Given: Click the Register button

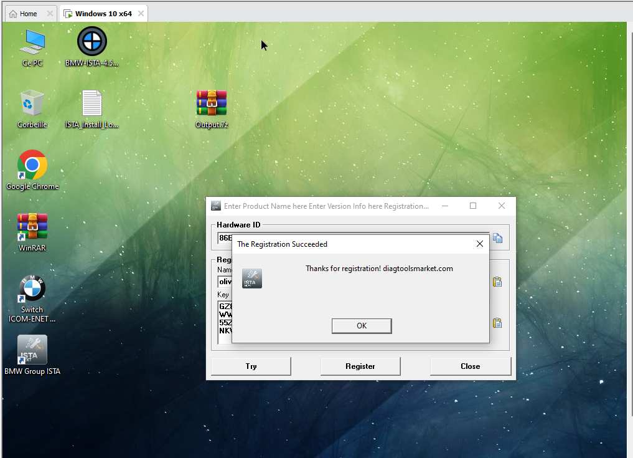Looking at the screenshot, I should coord(360,366).
